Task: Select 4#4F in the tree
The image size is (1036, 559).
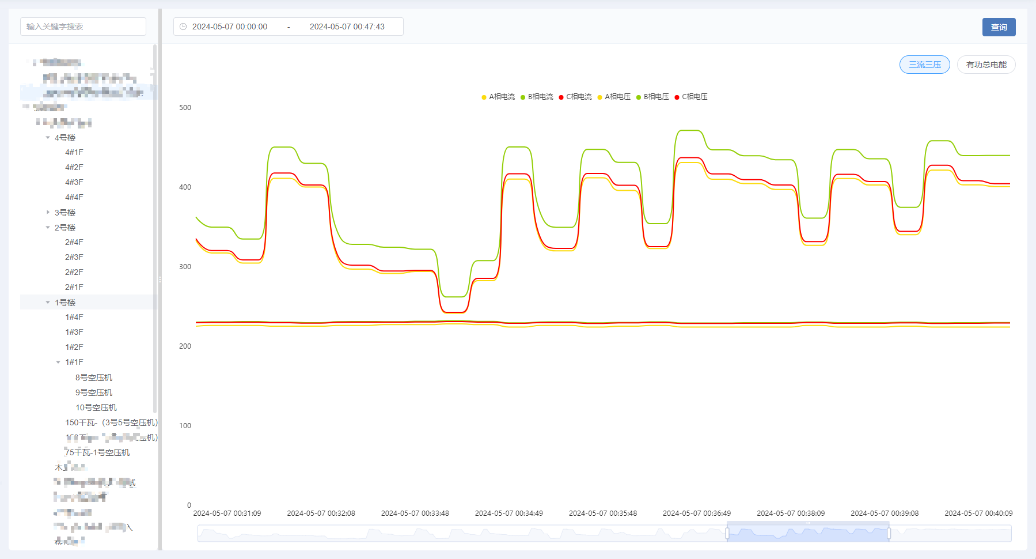Action: coord(74,198)
